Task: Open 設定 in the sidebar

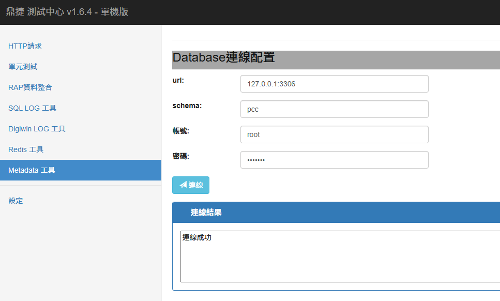Action: (x=16, y=201)
